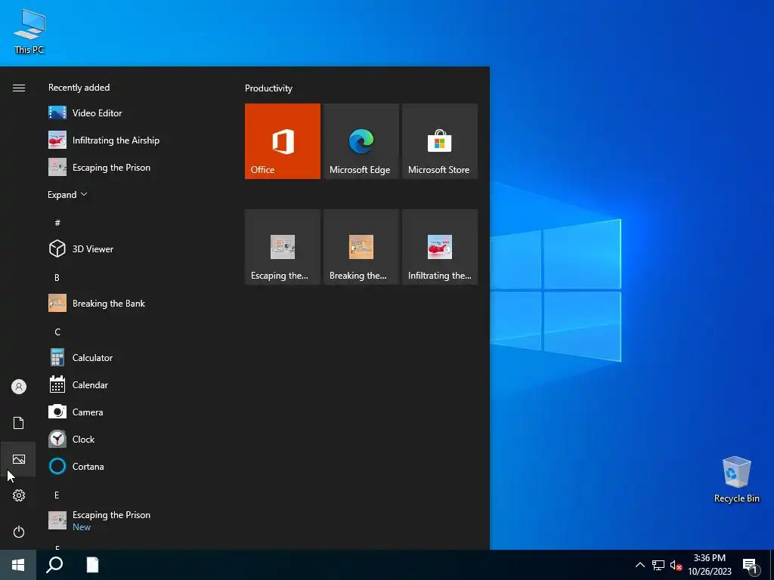Open the user account icon
Image resolution: width=774 pixels, height=580 pixels.
tap(19, 387)
